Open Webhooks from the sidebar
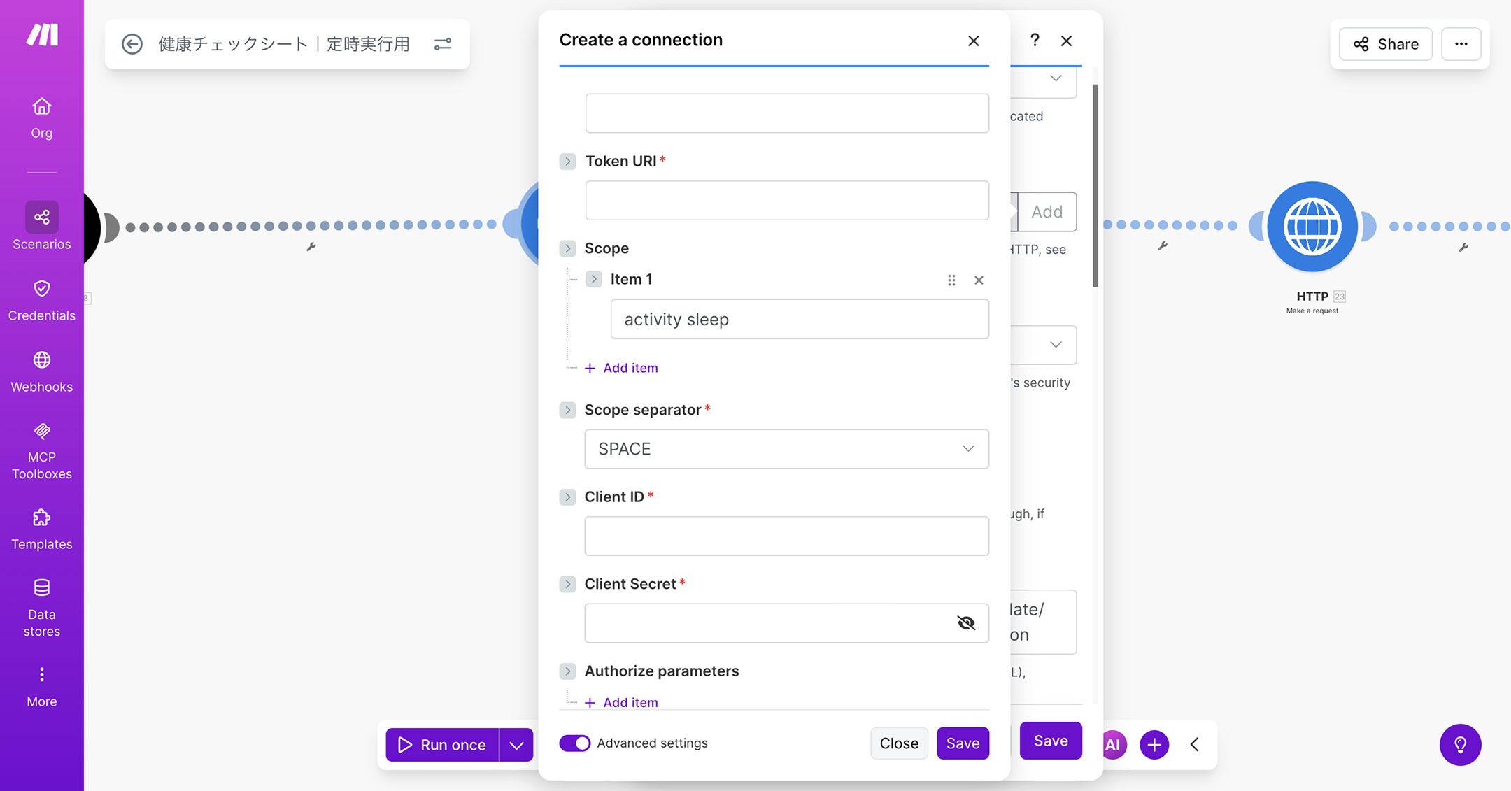 [x=41, y=372]
